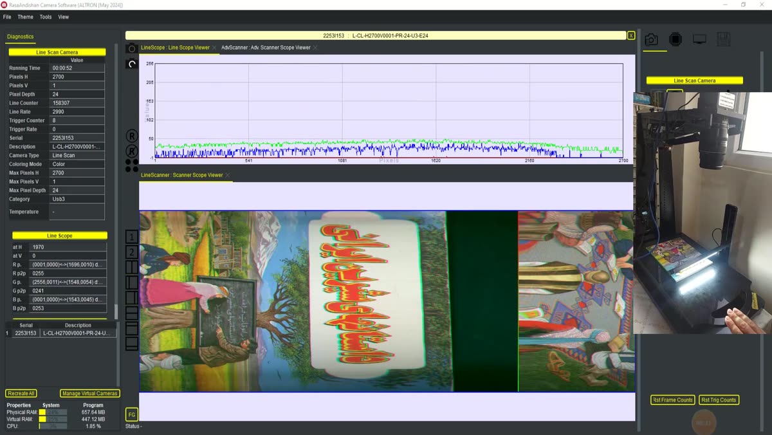
Task: Click the snapshot camera icon beside LineScope tab
Action: 131,48
